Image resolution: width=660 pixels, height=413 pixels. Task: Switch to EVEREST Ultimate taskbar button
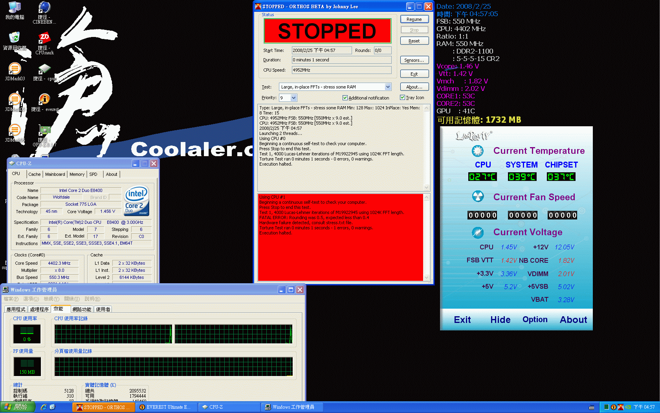tap(166, 407)
